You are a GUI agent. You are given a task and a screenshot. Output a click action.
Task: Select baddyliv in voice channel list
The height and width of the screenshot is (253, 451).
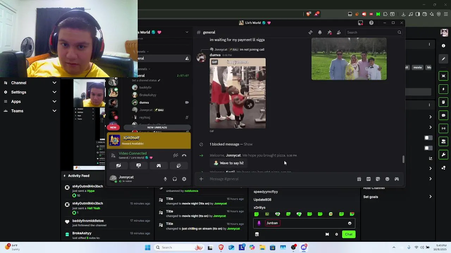[145, 87]
